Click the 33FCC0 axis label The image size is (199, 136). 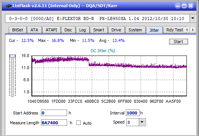tap(75, 101)
